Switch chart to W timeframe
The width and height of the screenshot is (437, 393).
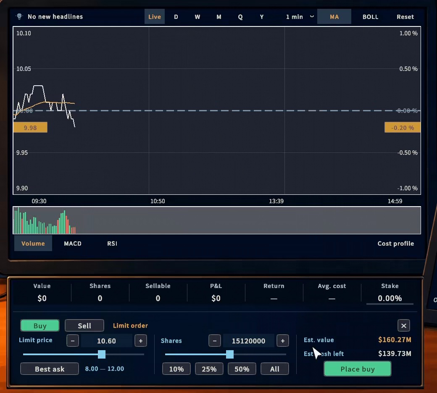(197, 17)
